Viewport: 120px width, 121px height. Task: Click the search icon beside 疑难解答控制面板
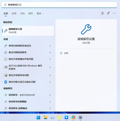[x=6, y=101]
